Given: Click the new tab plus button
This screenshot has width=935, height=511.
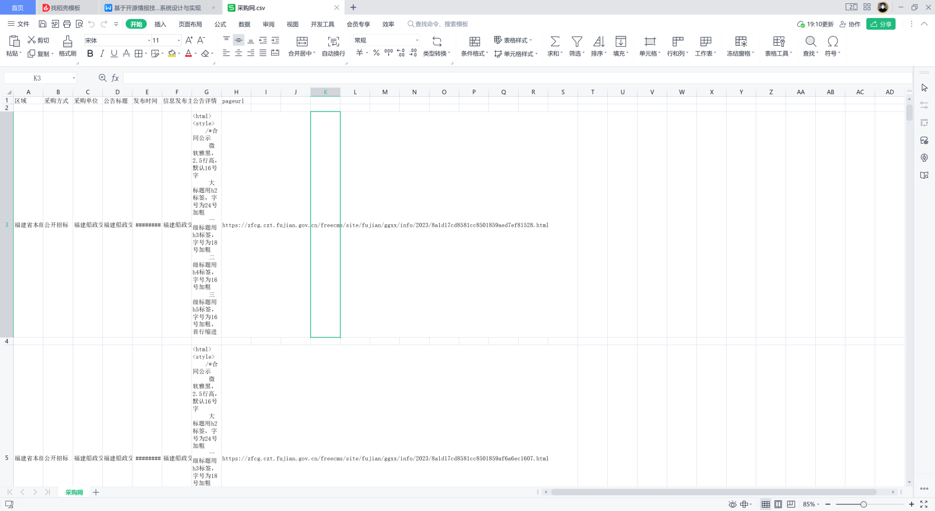Looking at the screenshot, I should (354, 7).
